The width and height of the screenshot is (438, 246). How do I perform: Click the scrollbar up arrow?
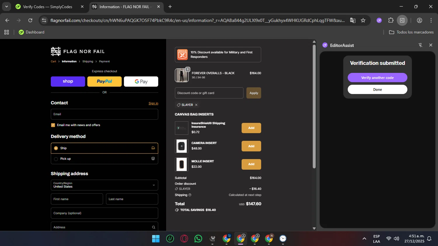(x=314, y=42)
